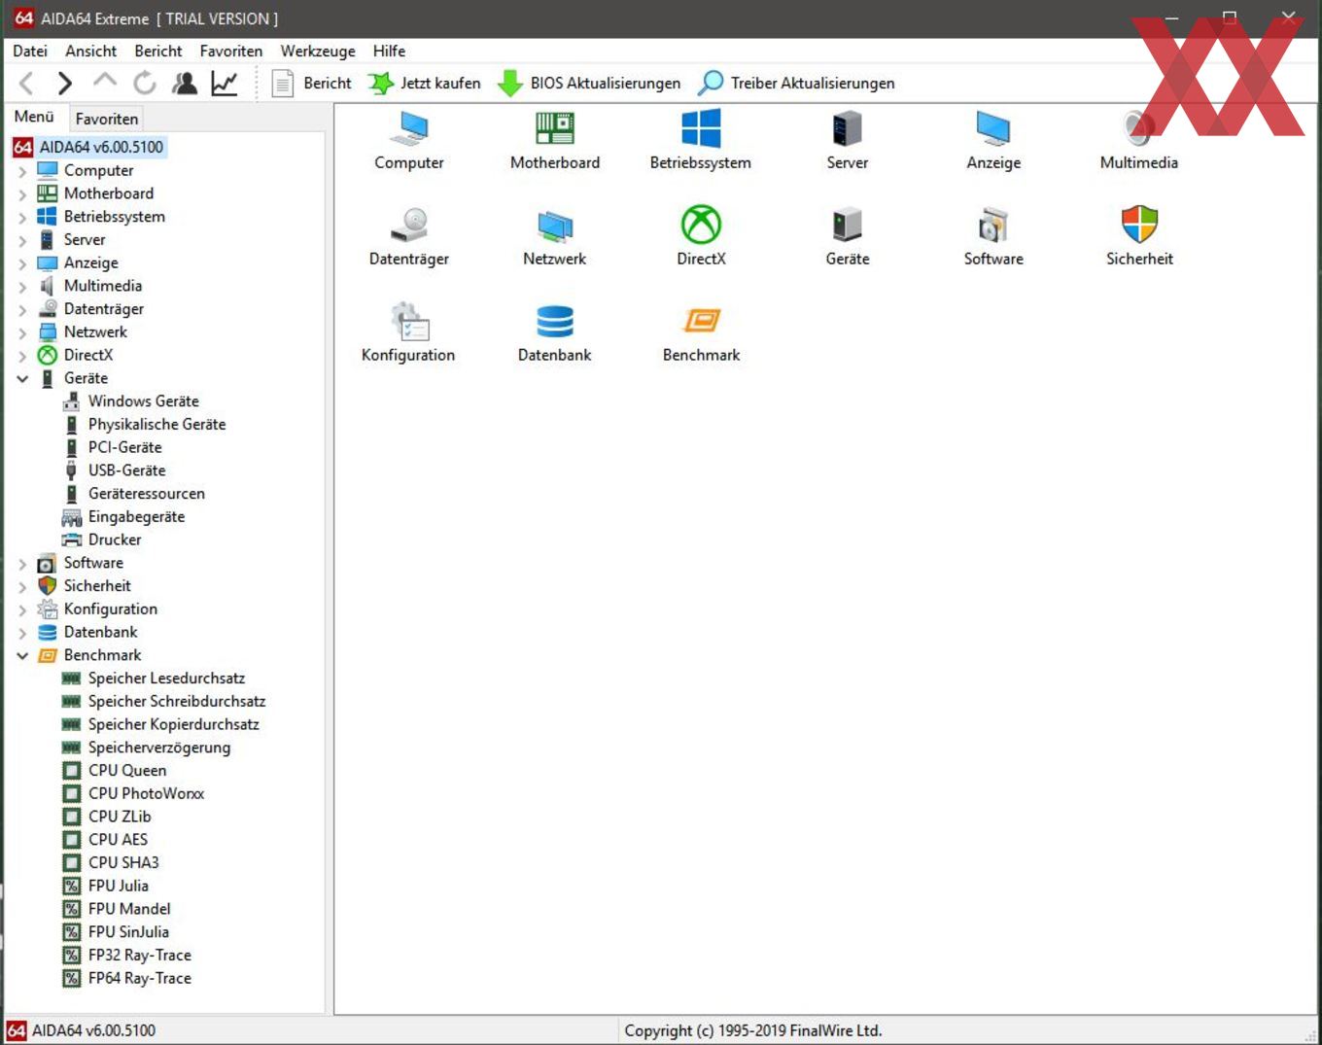
Task: Expand the Software tree node
Action: (x=22, y=564)
